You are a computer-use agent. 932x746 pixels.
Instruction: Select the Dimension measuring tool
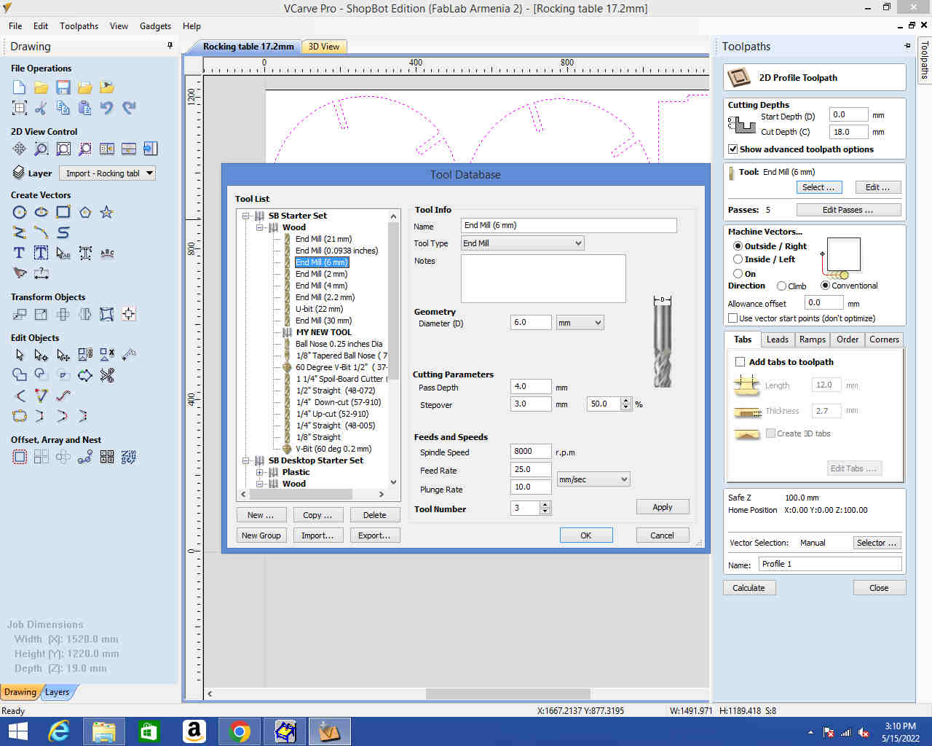pyautogui.click(x=42, y=273)
